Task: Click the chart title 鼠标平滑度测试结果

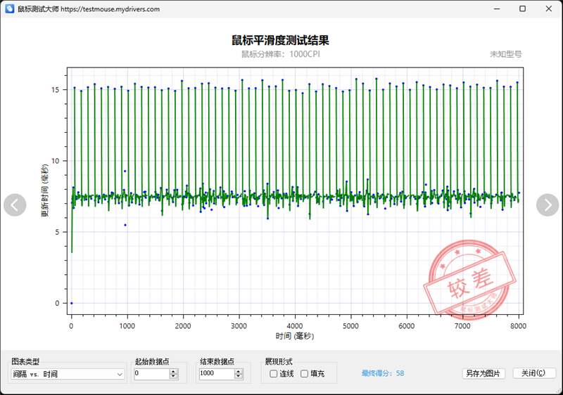Action: (280, 41)
